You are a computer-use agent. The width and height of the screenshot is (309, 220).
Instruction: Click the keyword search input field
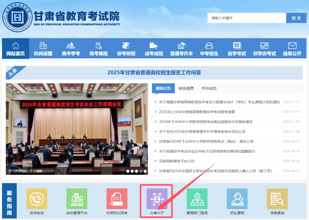[246, 18]
